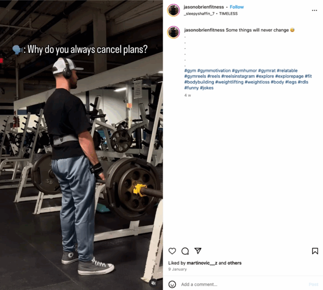Unmute the video using the speaker icon
This screenshot has height=290, width=323.
tap(154, 283)
